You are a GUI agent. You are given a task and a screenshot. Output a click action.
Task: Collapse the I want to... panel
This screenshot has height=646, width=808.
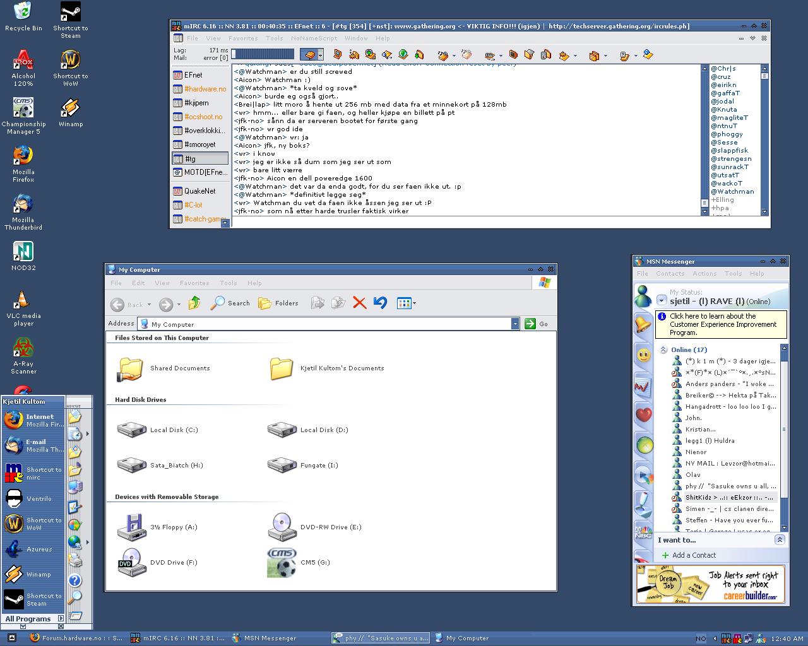coord(780,540)
